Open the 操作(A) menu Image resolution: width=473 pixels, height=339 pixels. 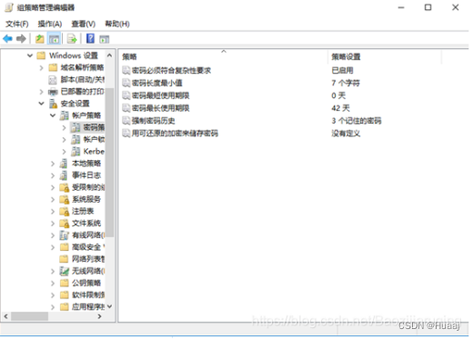(50, 24)
